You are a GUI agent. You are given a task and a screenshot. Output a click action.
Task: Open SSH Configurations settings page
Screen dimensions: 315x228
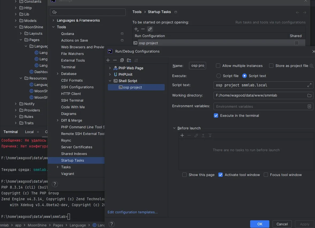pyautogui.click(x=77, y=87)
